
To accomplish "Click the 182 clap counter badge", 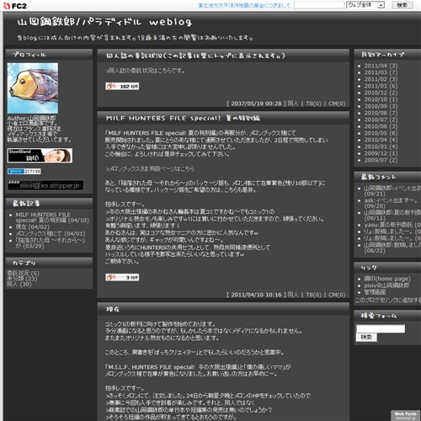I will pyautogui.click(x=122, y=86).
